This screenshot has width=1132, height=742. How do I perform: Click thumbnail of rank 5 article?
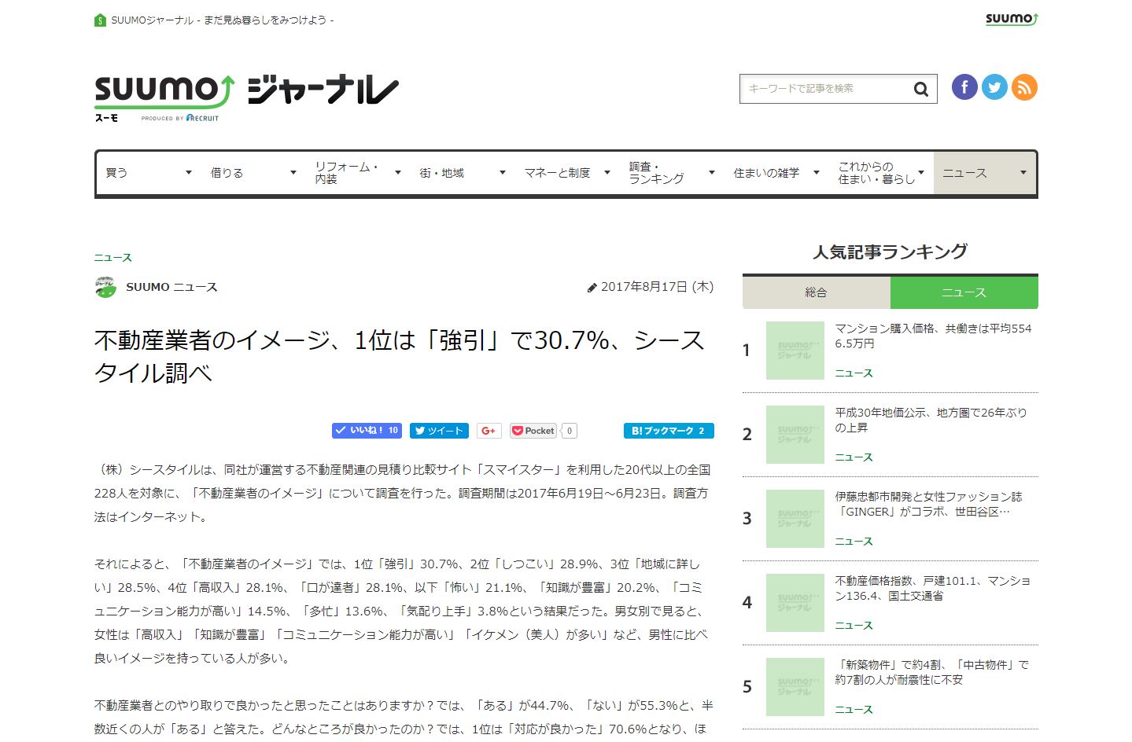(x=795, y=687)
